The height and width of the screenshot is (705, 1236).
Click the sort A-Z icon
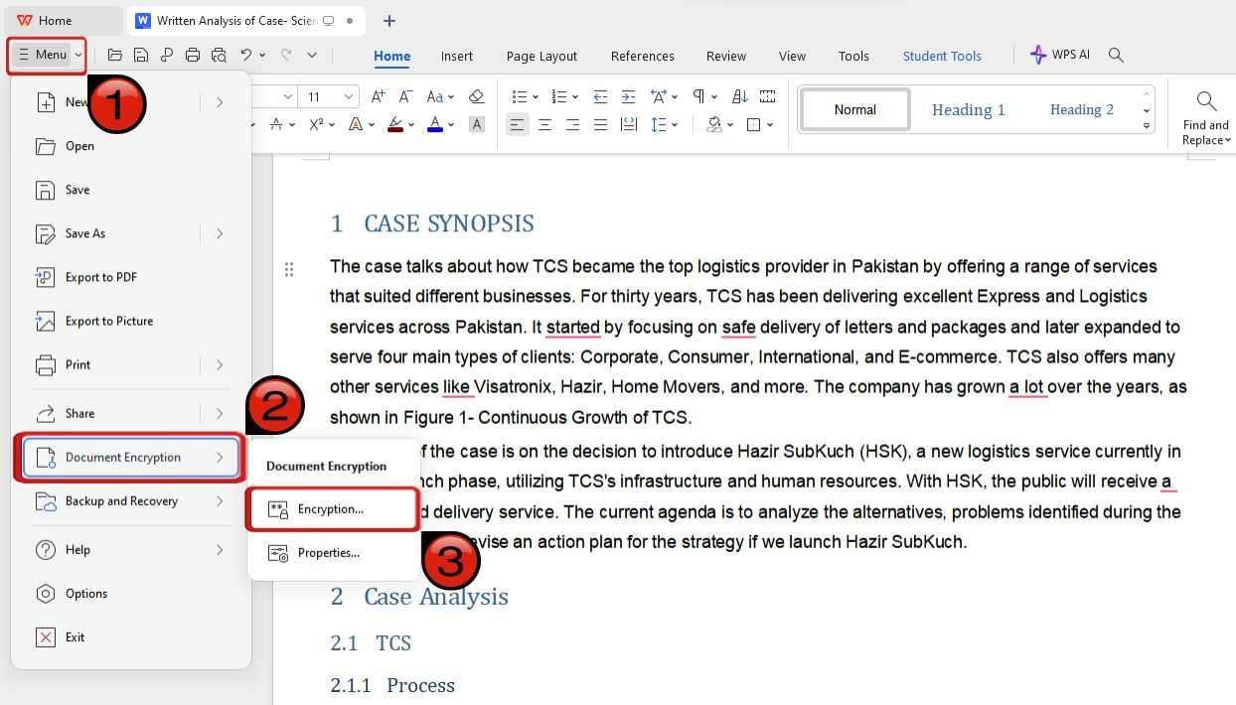coord(740,96)
